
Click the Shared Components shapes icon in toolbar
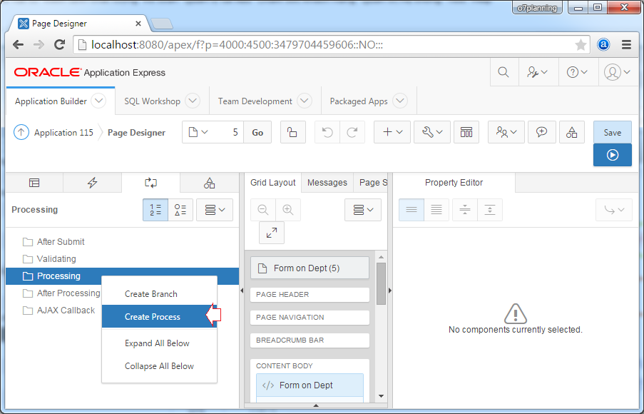(572, 132)
